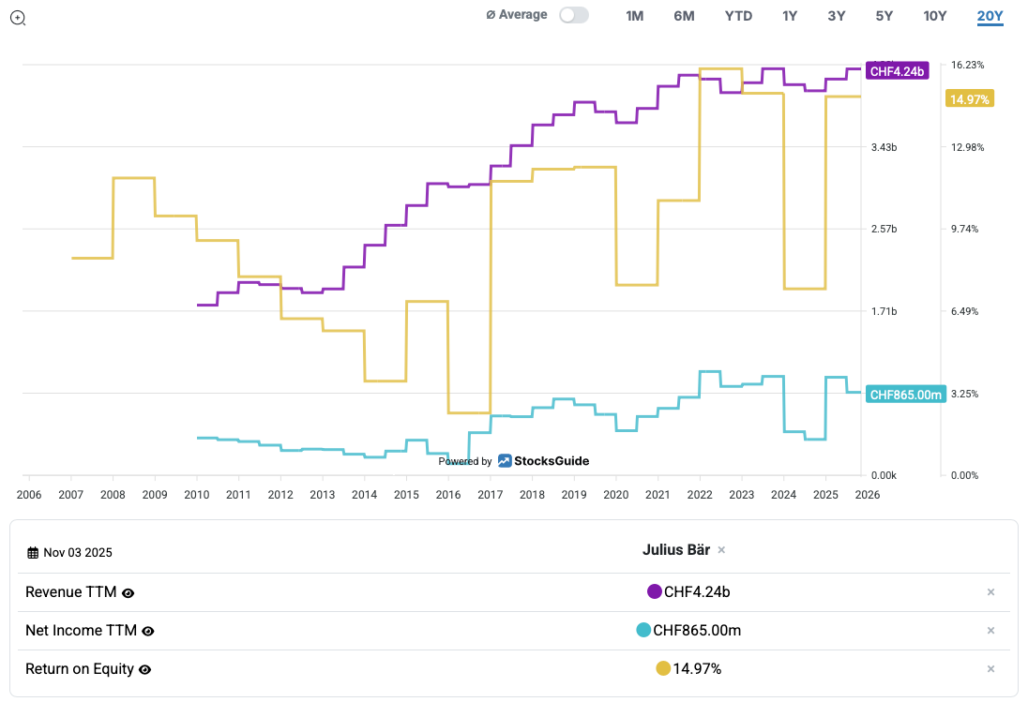Select the 1M time range
Screen dimensions: 1028x702
pos(634,16)
